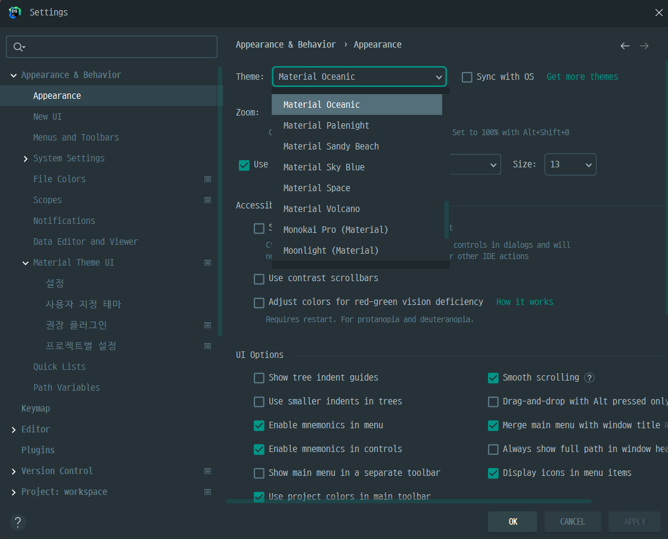
Task: Open New UI settings page
Action: pos(47,117)
